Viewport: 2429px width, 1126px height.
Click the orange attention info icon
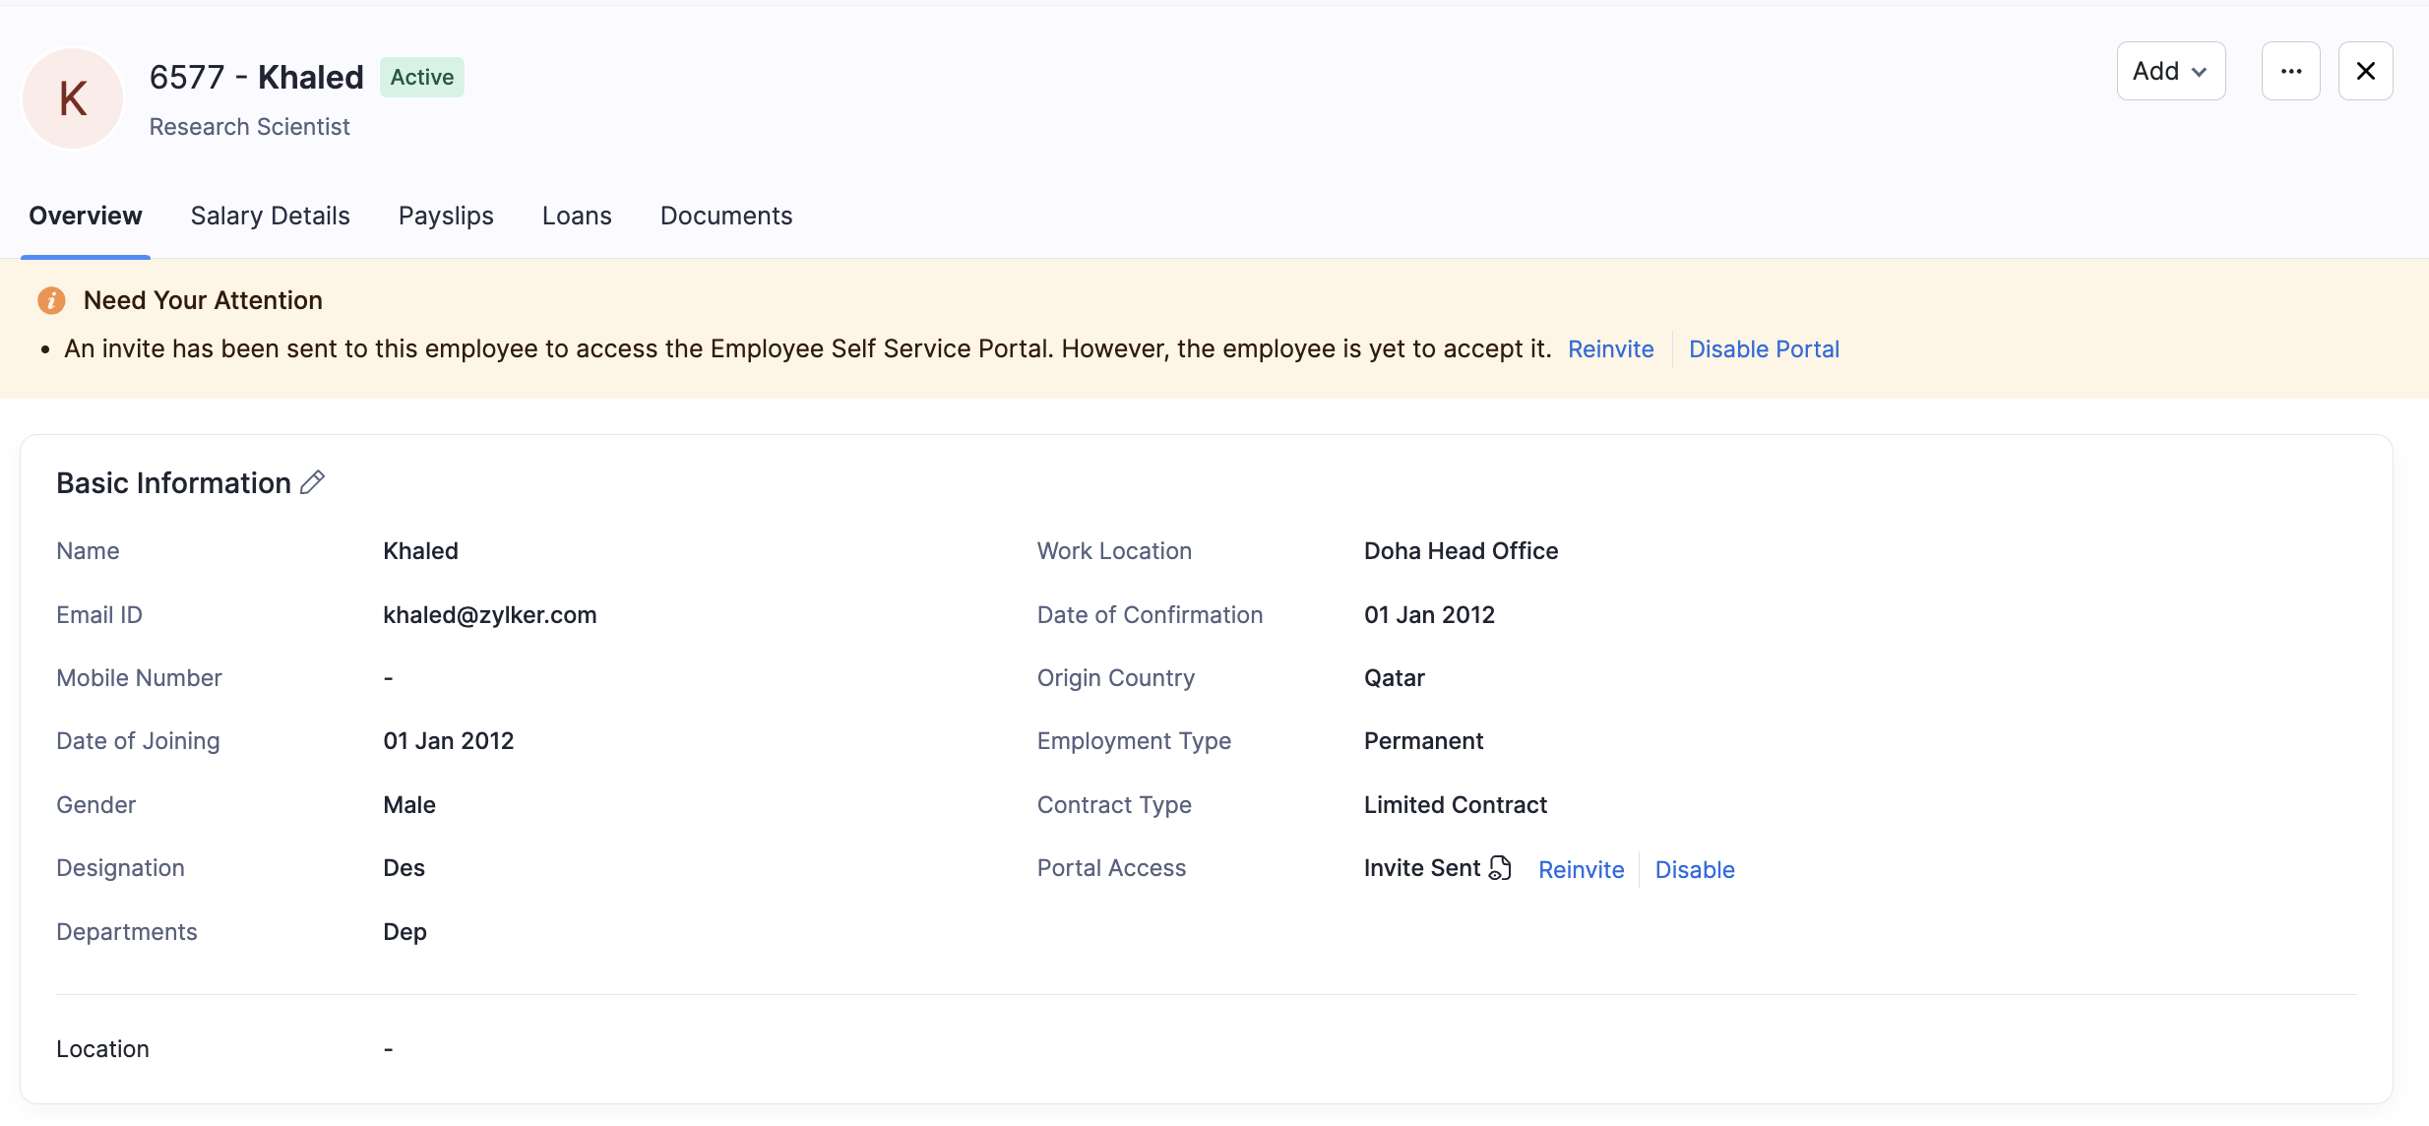51,300
